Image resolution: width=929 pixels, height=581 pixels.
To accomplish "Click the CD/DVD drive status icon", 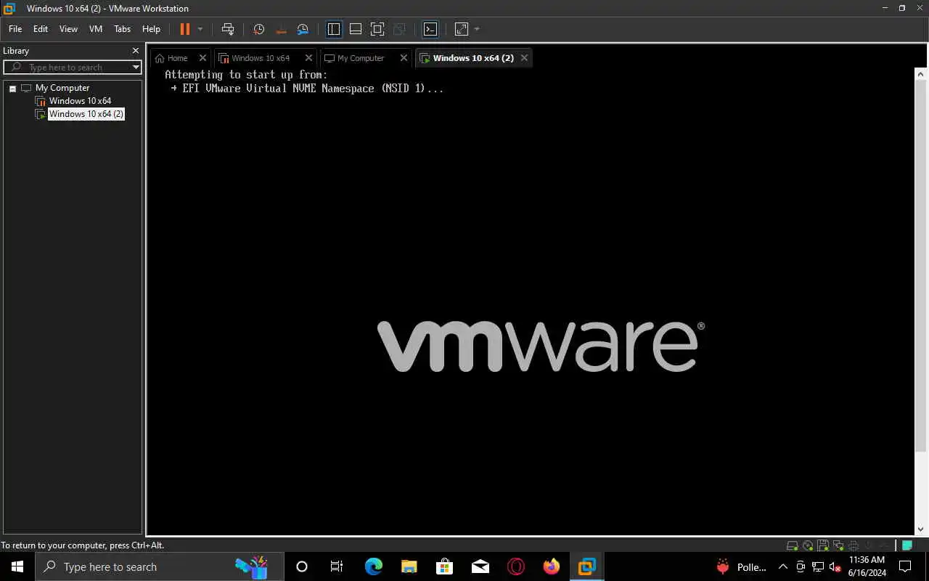I will click(808, 545).
